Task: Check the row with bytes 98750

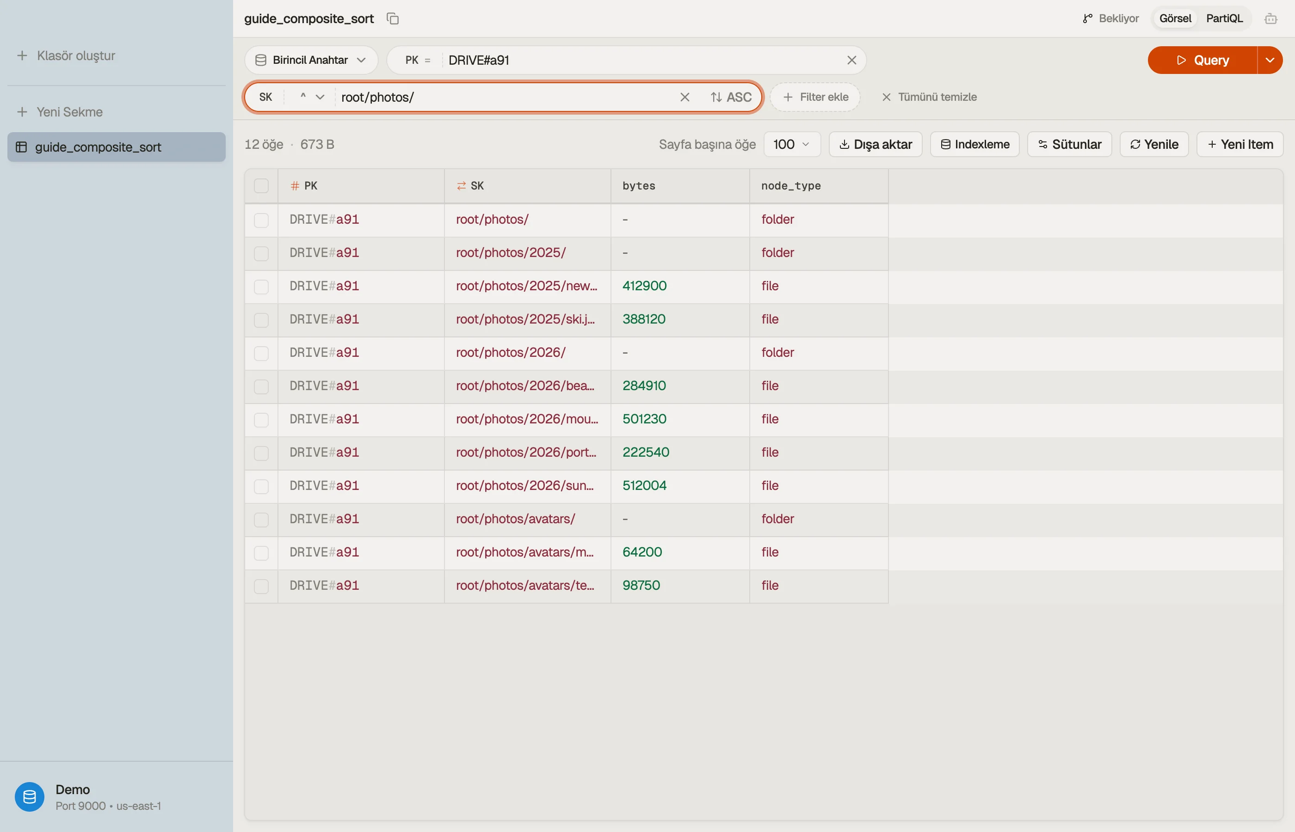Action: click(x=261, y=586)
